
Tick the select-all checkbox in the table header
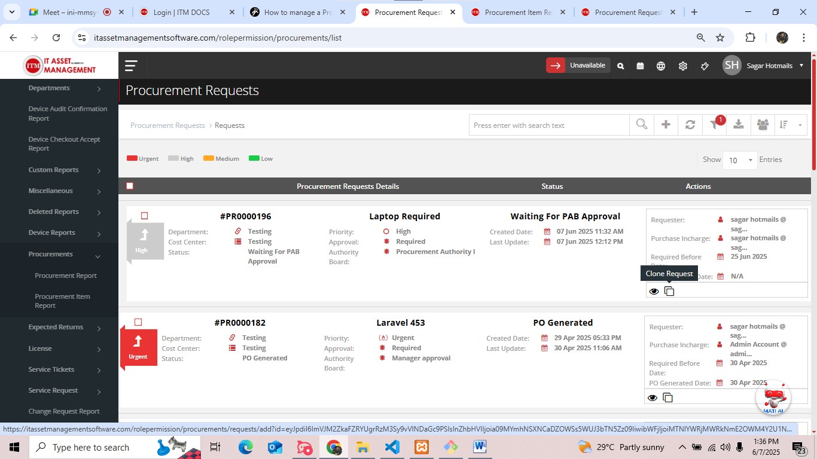[130, 186]
